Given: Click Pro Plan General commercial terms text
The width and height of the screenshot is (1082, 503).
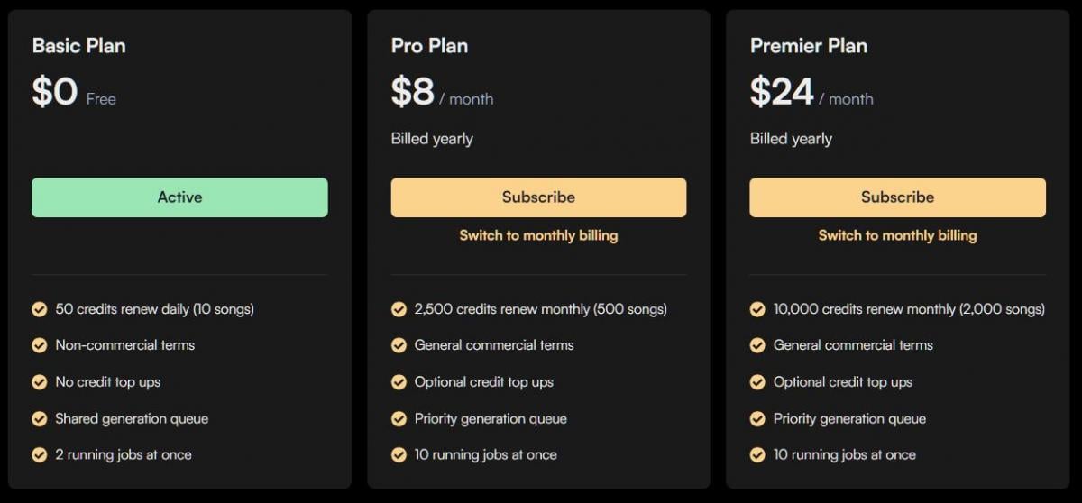Looking at the screenshot, I should (x=494, y=345).
